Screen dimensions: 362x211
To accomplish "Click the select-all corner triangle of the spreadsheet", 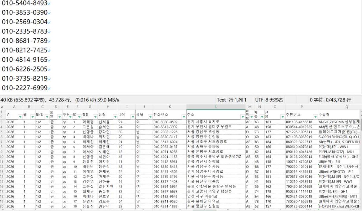I will (2, 107).
